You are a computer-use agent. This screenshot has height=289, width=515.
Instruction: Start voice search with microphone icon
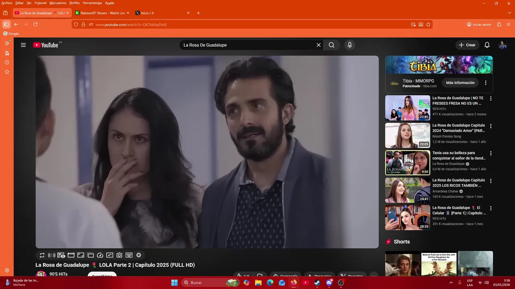tap(350, 45)
